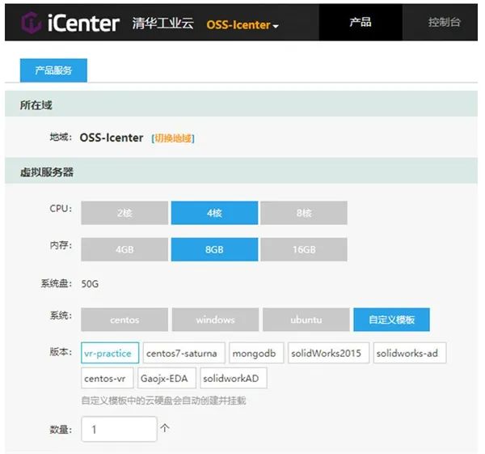Click the iCenter wordmark in the header
The width and height of the screenshot is (485, 454).
(83, 23)
